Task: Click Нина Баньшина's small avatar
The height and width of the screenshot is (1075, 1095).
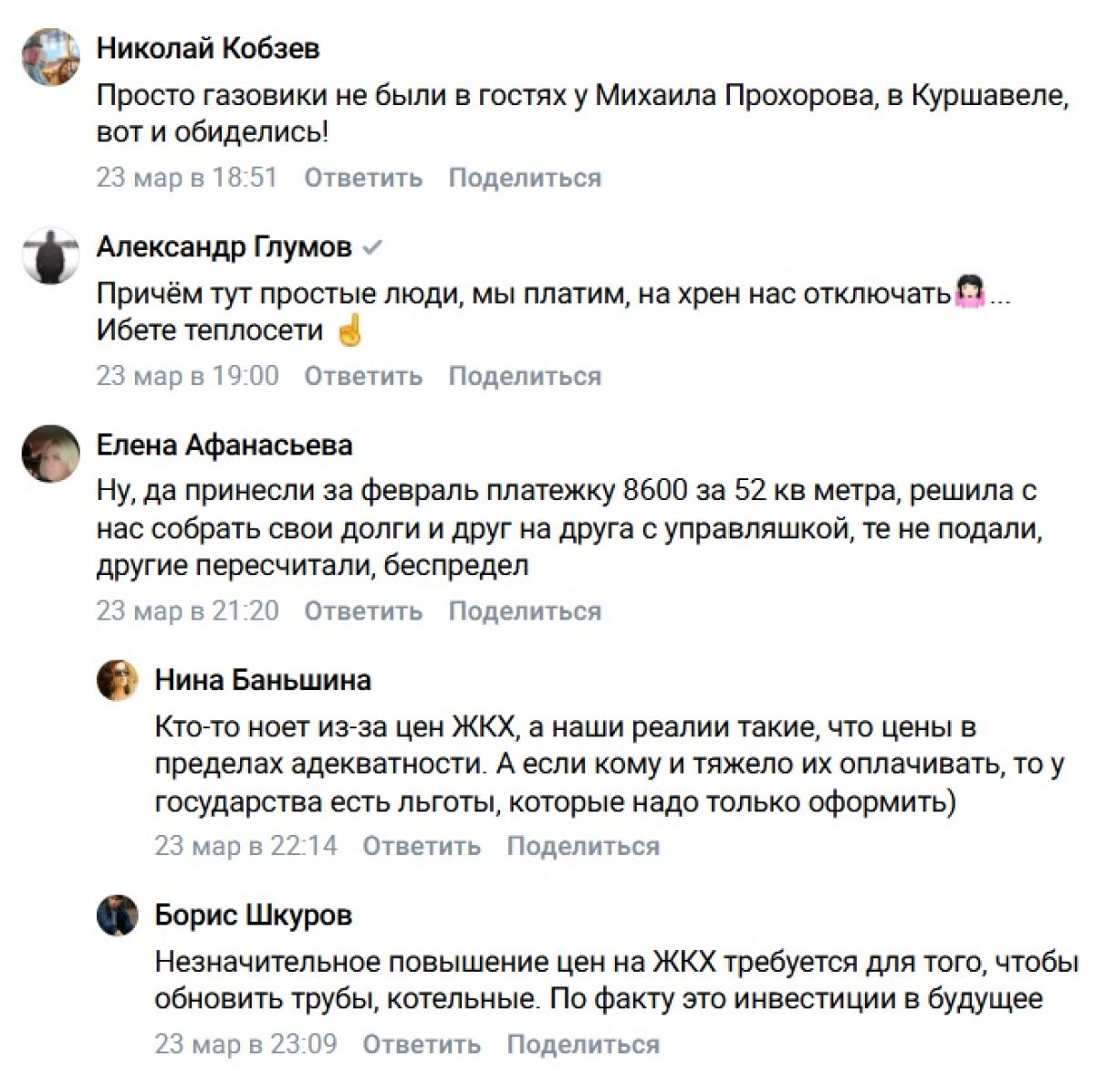Action: click(x=117, y=680)
